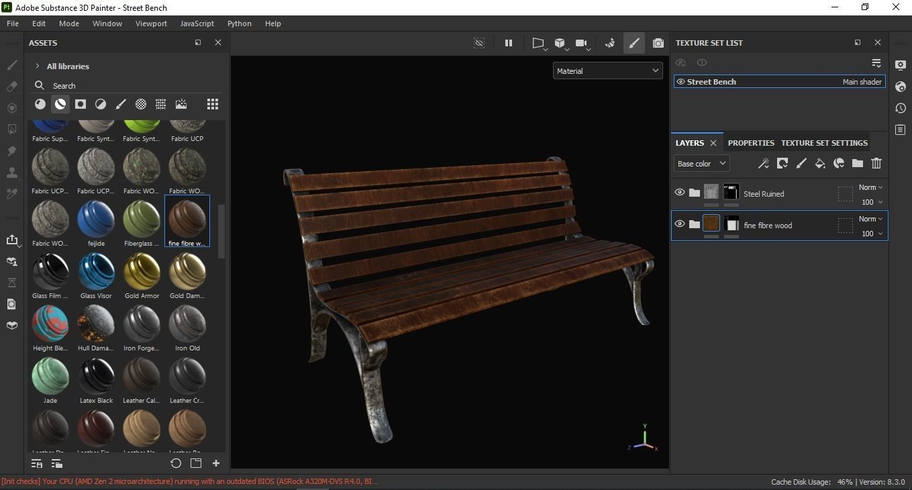Open the Material viewport mode dropdown

point(607,70)
